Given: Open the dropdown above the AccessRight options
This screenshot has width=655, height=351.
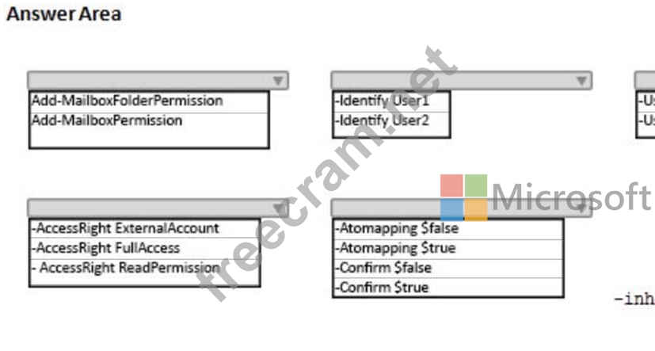Looking at the screenshot, I should click(158, 208).
